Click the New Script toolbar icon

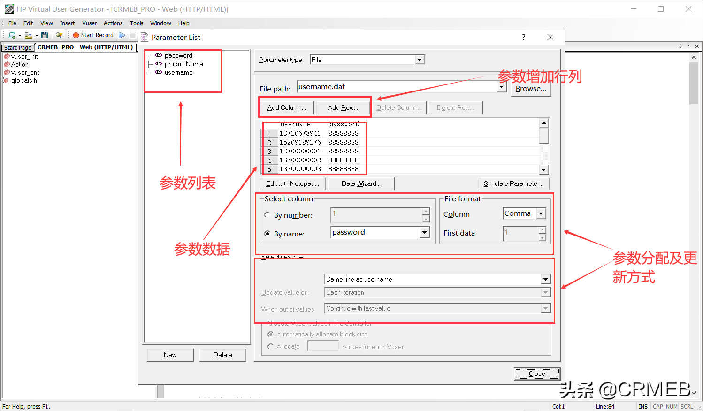click(x=12, y=35)
